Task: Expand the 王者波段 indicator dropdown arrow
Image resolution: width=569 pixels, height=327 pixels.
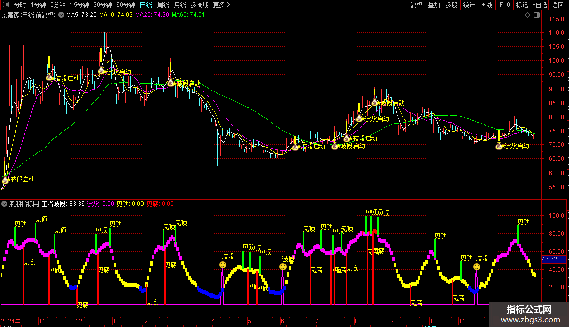Action: pos(5,204)
